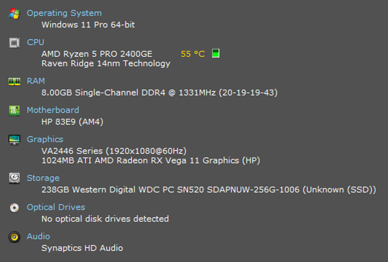388x262 pixels.
Task: Click the Storage hard drive icon
Action: point(14,178)
